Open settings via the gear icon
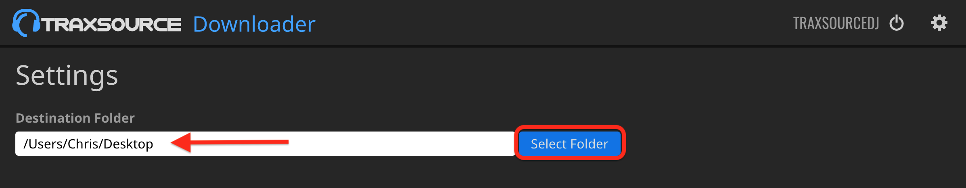This screenshot has width=966, height=188. [939, 23]
